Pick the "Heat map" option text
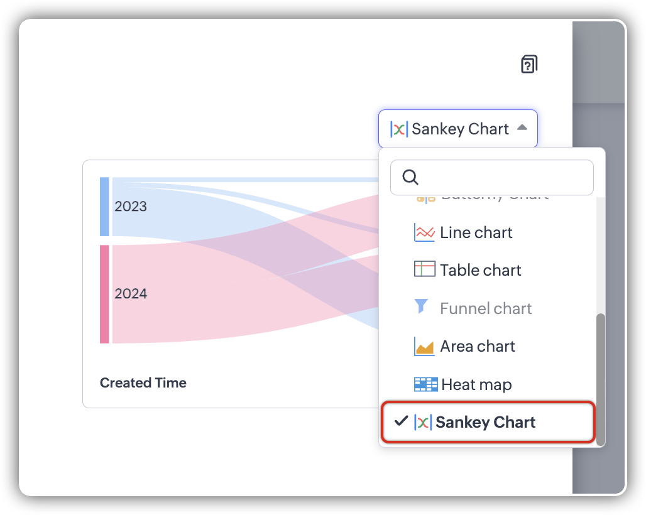 coord(476,384)
